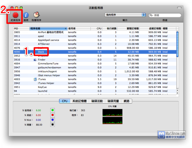Select the iTunes process name
Screen dimensions: 192x148
pyautogui.click(x=42, y=79)
